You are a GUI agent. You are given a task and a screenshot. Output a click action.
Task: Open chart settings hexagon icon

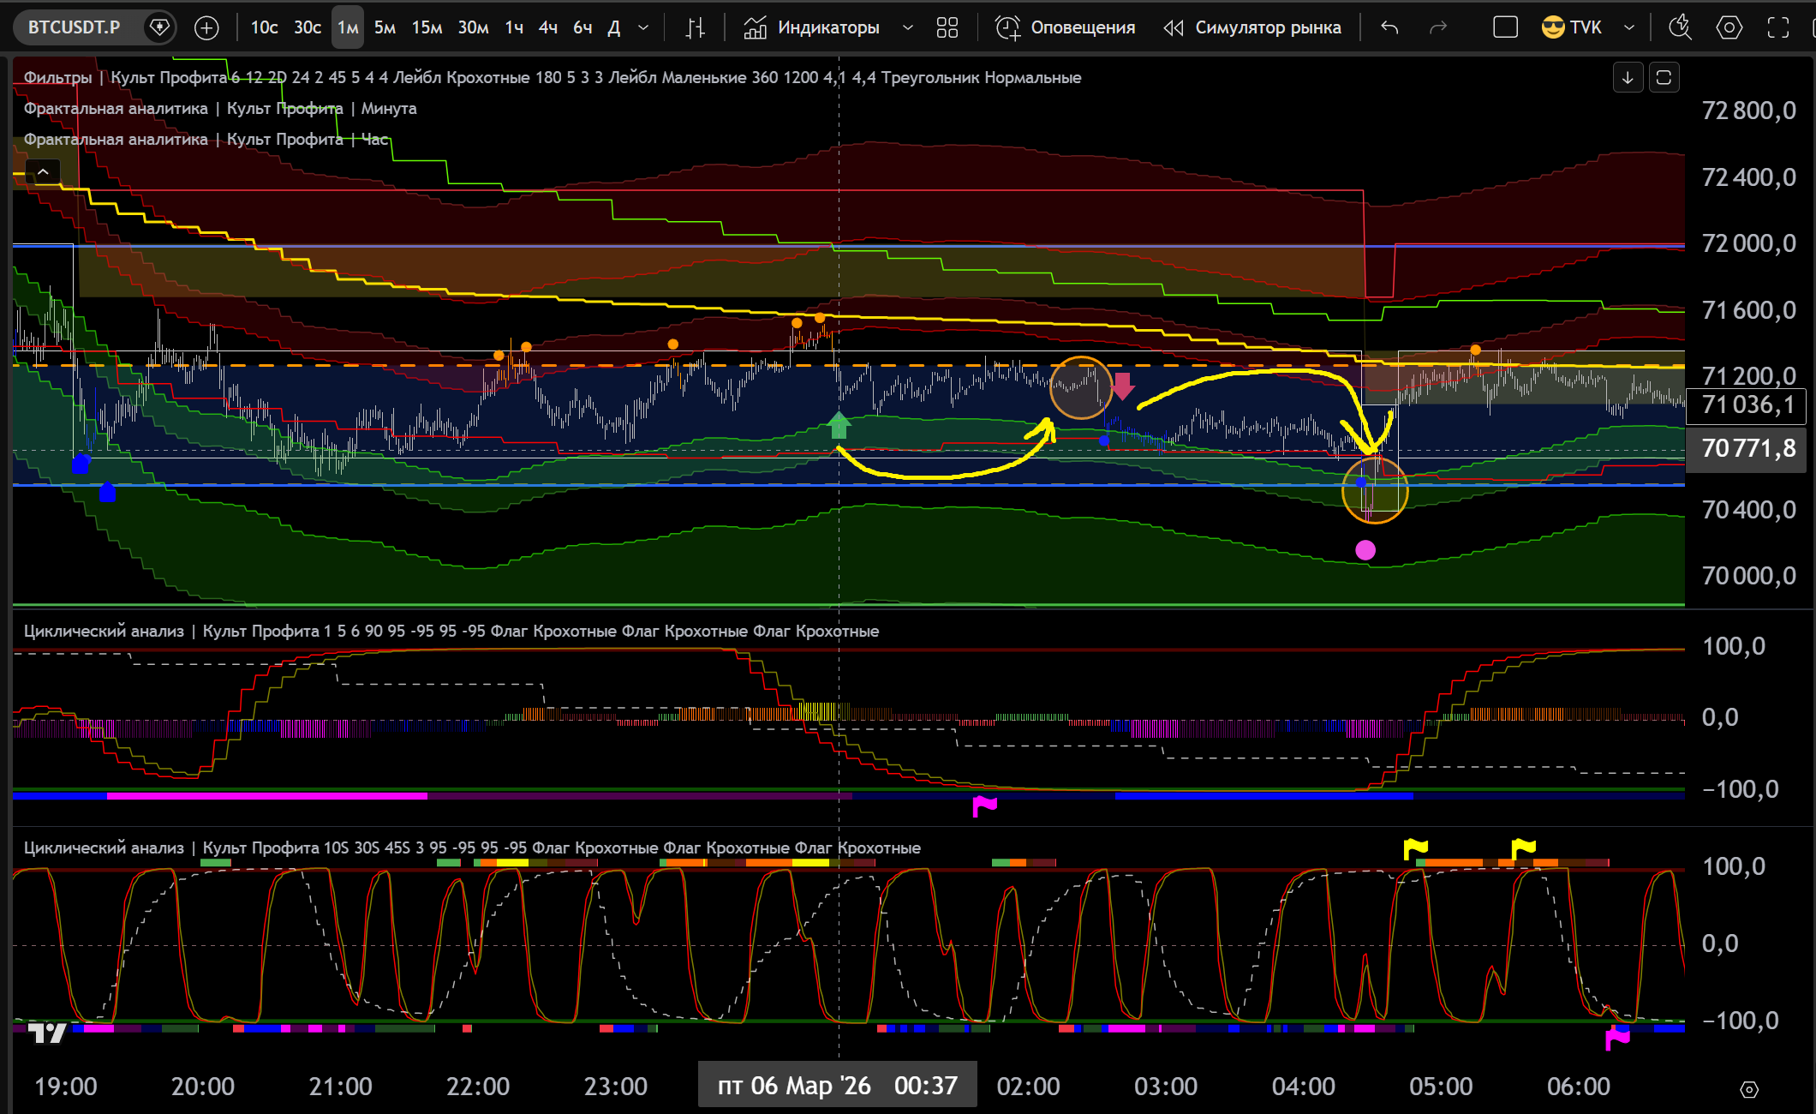tap(1729, 28)
